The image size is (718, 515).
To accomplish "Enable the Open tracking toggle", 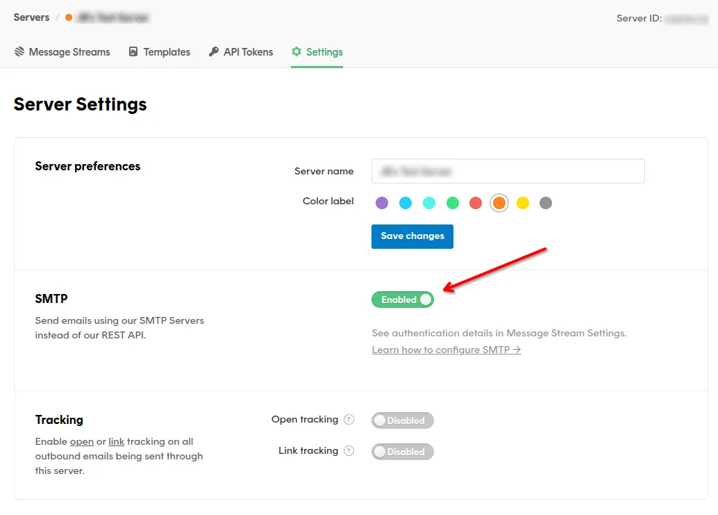I will [403, 420].
